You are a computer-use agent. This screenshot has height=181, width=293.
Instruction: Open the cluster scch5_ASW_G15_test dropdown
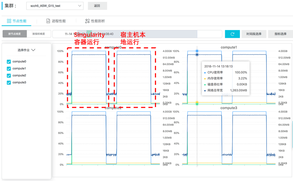tap(55, 6)
